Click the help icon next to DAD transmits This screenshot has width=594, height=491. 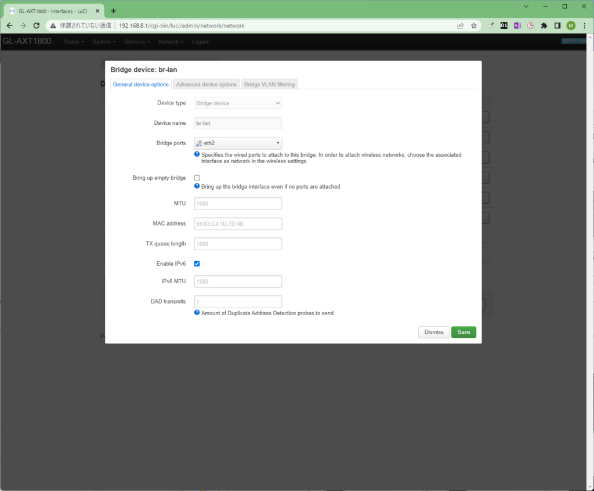click(197, 313)
